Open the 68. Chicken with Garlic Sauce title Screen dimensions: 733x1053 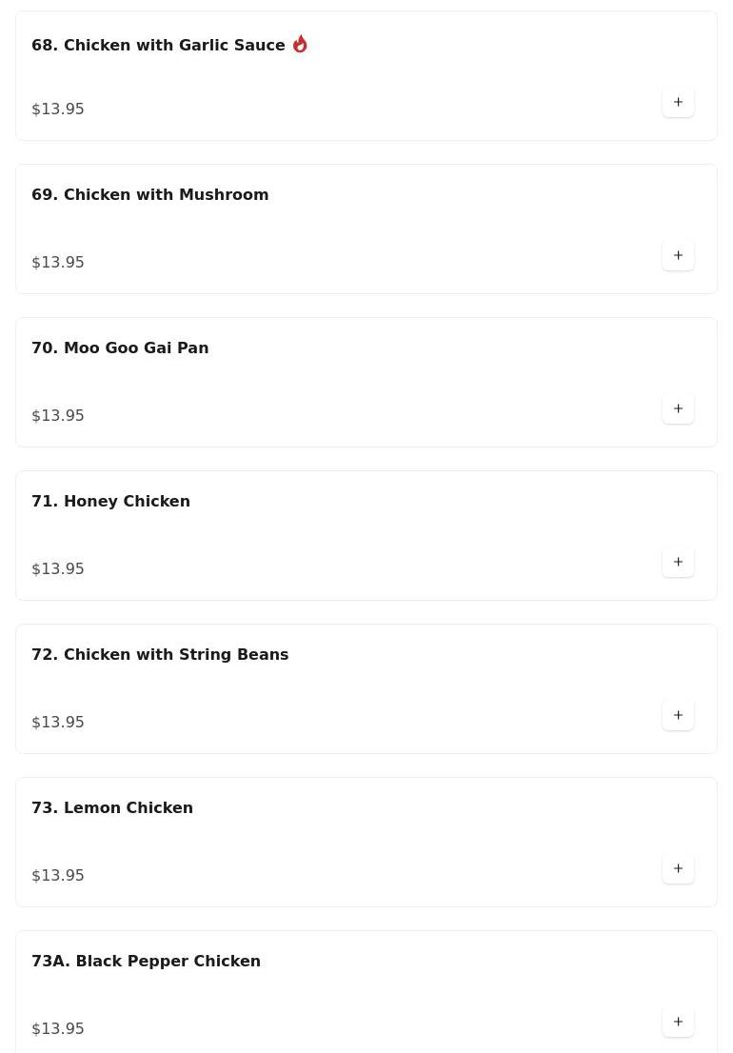tap(158, 46)
